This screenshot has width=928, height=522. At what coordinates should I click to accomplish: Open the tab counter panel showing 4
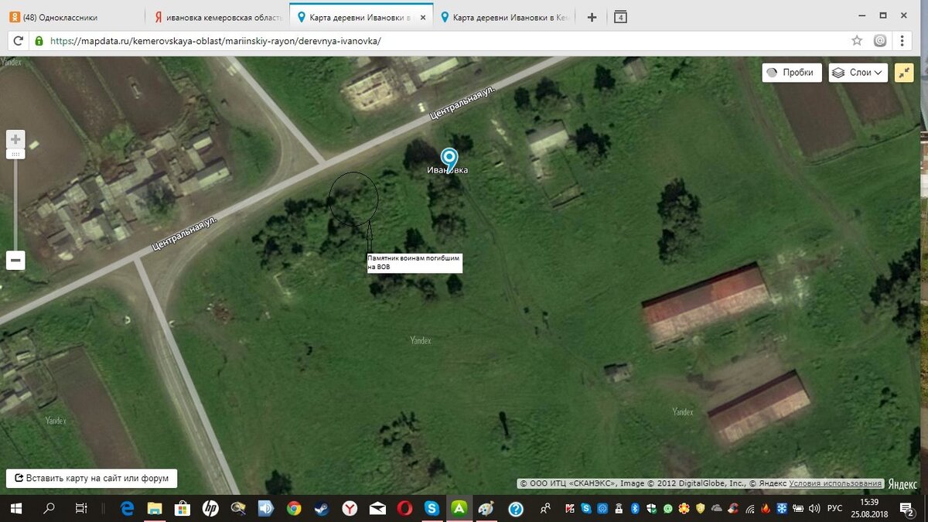620,17
